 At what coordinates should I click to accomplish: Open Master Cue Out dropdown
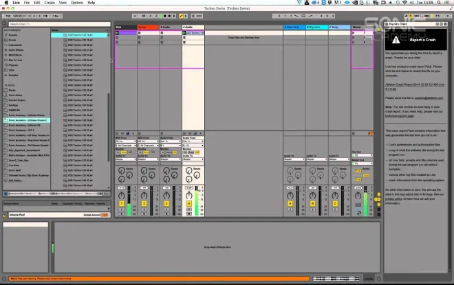tap(363, 155)
